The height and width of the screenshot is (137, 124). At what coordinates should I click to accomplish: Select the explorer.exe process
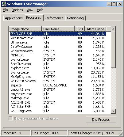[x=58, y=68]
